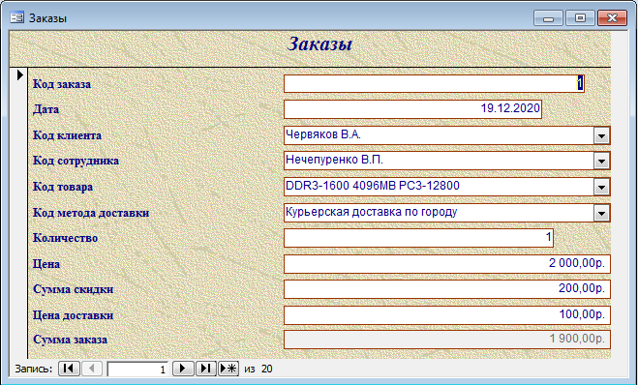Go to the first record

[x=69, y=369]
